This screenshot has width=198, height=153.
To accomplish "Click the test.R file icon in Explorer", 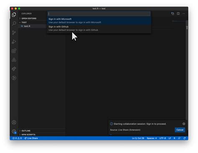I will click(22, 26).
